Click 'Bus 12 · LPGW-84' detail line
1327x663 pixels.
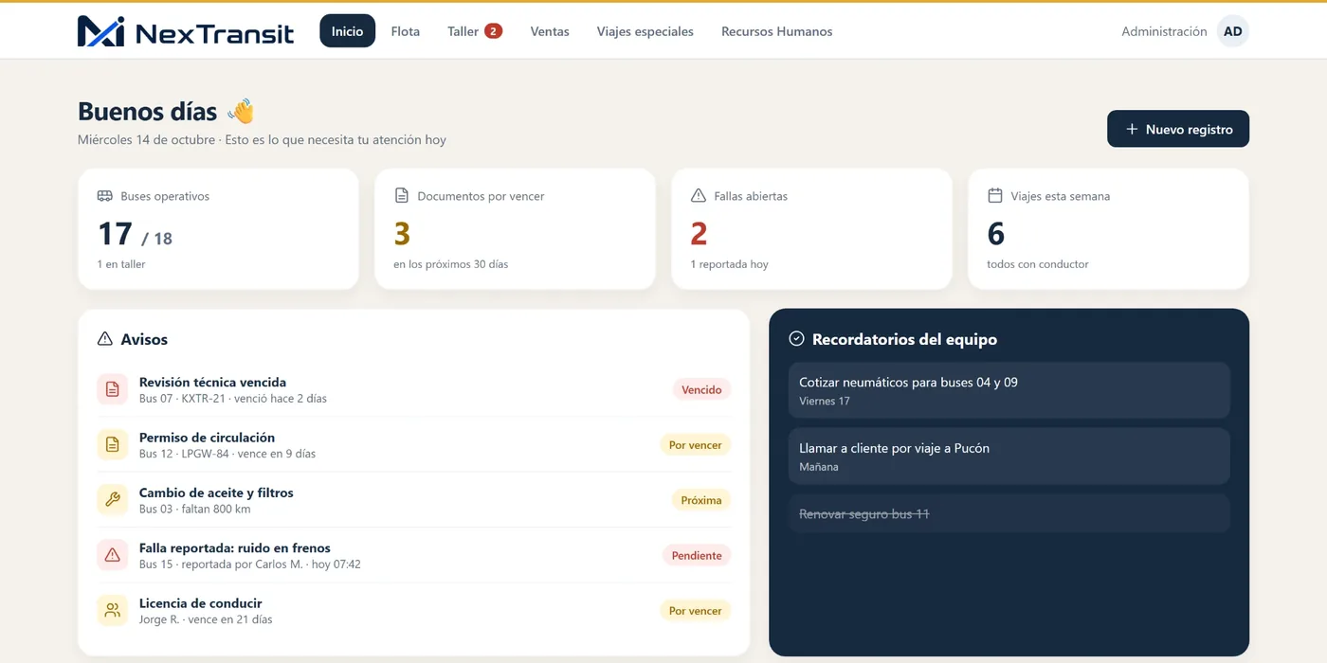227,454
